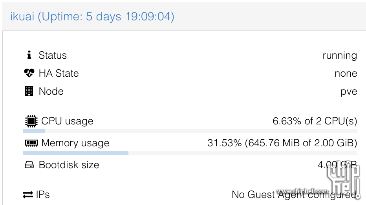Image resolution: width=366 pixels, height=205 pixels.
Task: Click the Memory usage progress bar
Action: 190,153
